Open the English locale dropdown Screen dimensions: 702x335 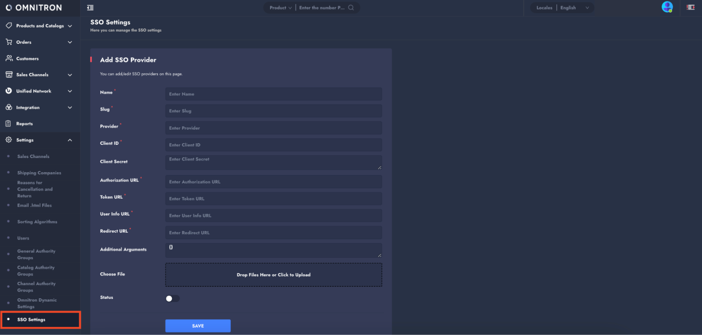[574, 8]
